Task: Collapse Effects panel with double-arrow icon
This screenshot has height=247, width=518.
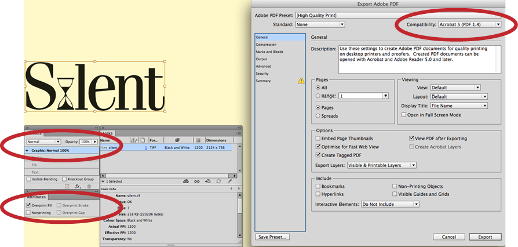Action: click(96, 128)
